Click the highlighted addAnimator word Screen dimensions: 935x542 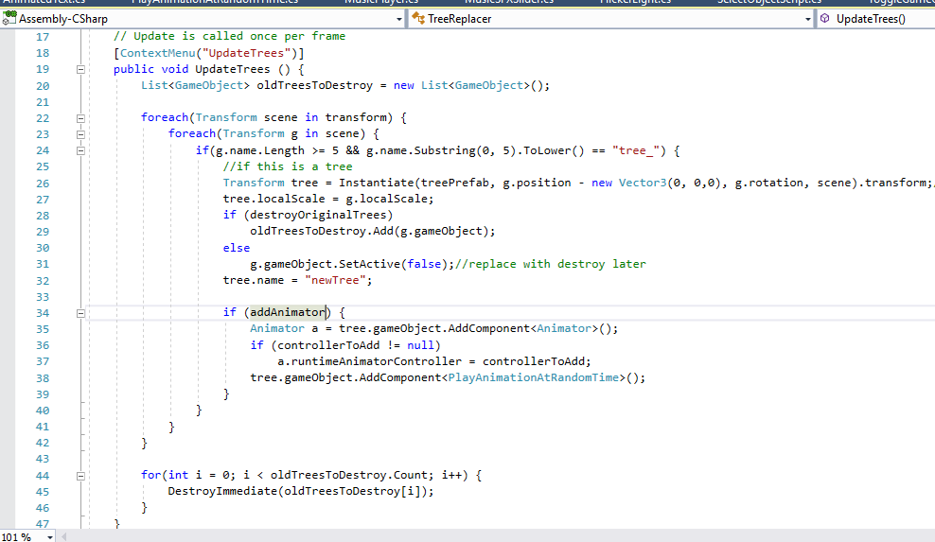point(288,312)
